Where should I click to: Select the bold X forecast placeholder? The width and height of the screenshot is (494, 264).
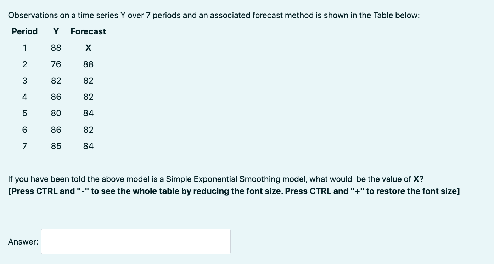pyautogui.click(x=88, y=48)
